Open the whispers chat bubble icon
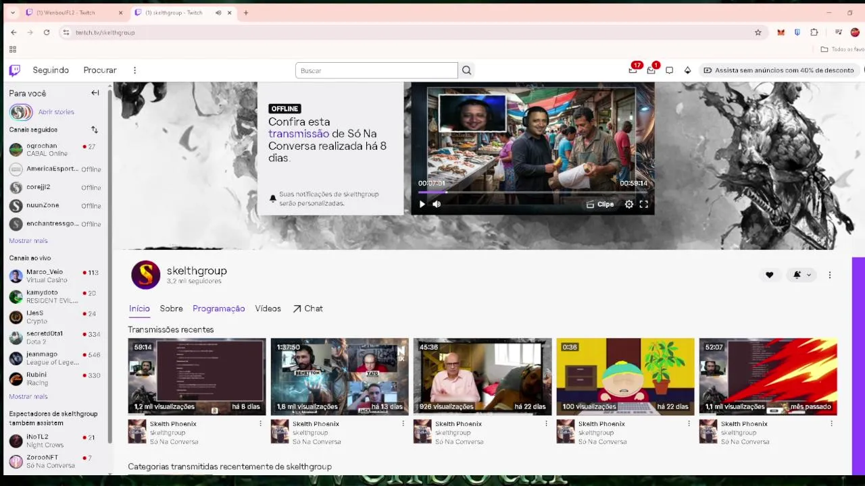Viewport: 865px width, 486px height. pos(669,70)
